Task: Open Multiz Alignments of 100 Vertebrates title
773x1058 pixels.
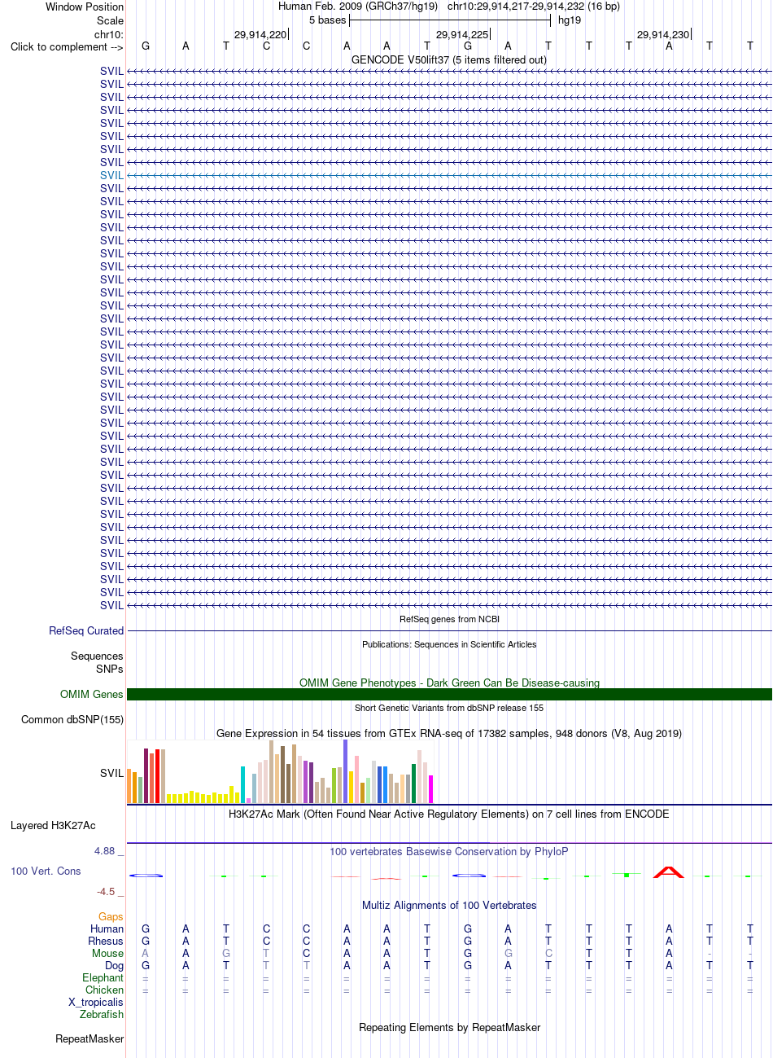Action: [x=449, y=905]
